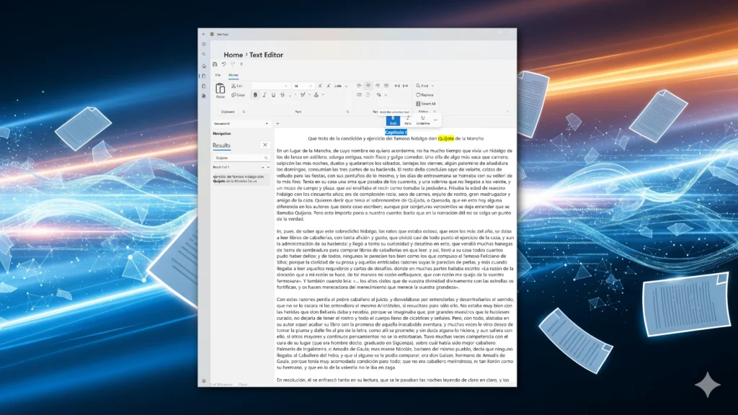Image resolution: width=738 pixels, height=415 pixels.
Task: Click the grow font size icon
Action: tap(320, 86)
